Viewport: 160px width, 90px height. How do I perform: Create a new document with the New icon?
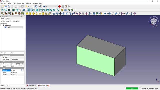click(2, 6)
